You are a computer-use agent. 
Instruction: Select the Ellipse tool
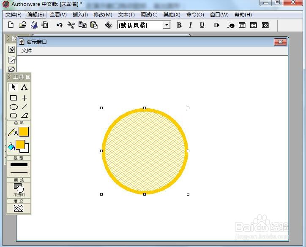coord(14,107)
